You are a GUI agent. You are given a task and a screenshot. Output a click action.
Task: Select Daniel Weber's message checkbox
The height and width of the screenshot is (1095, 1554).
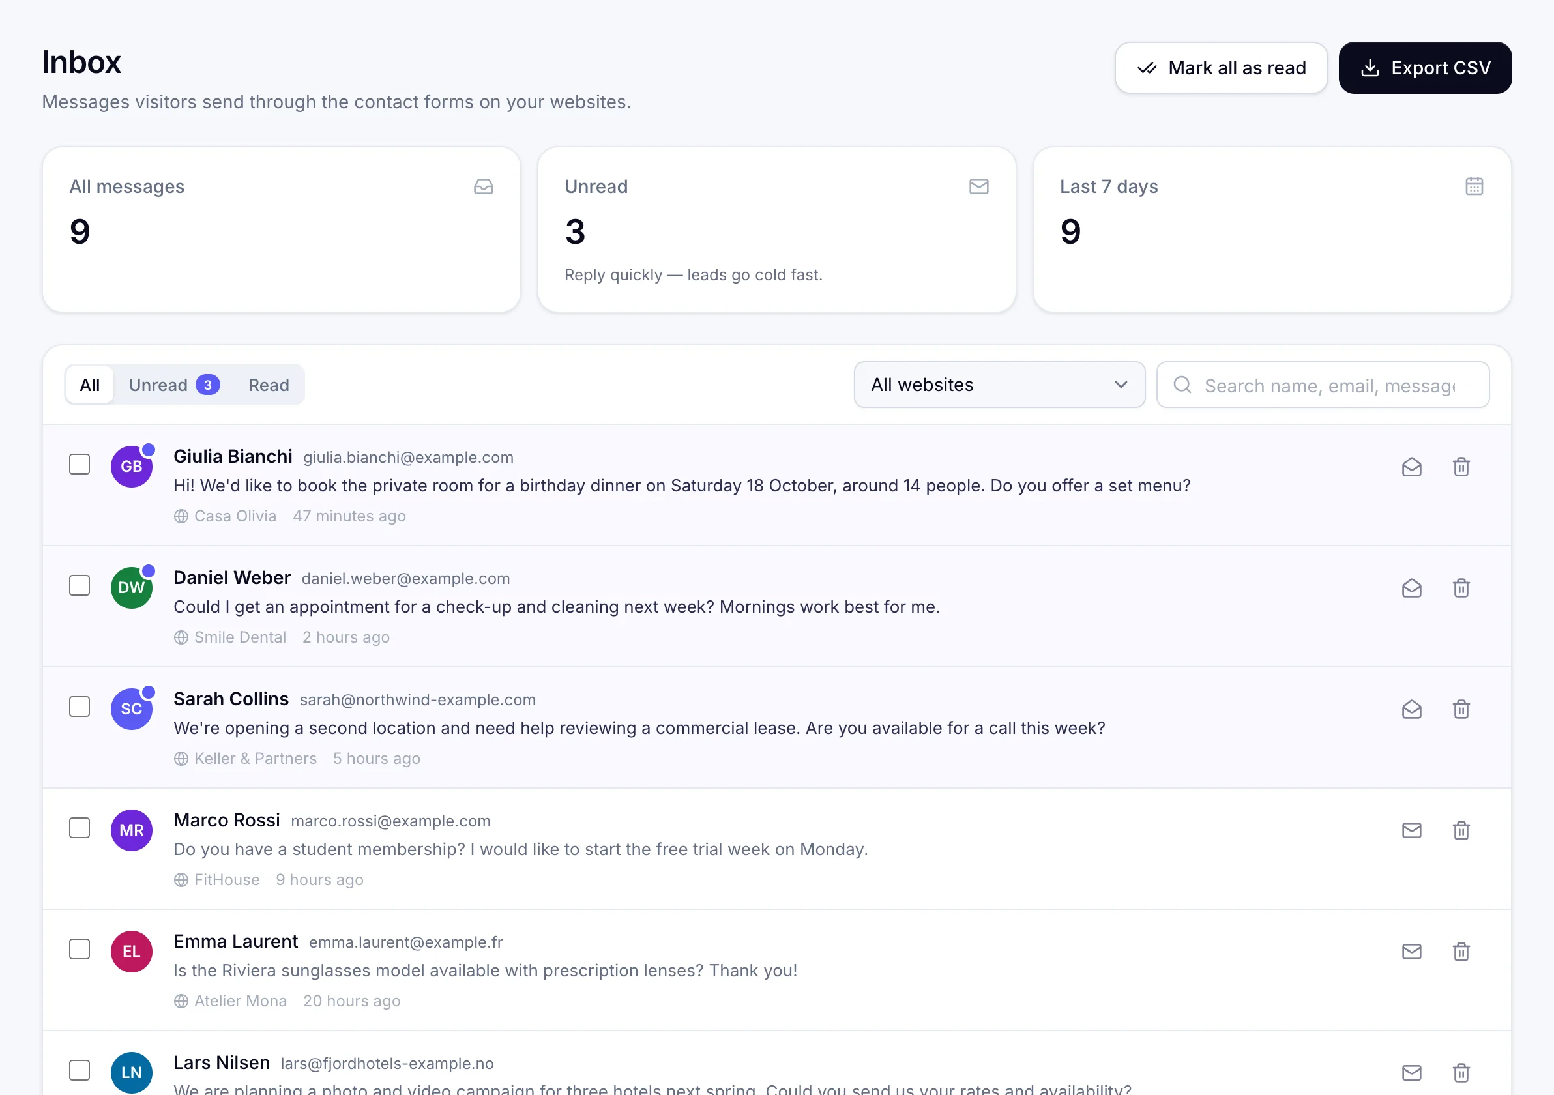pyautogui.click(x=79, y=585)
